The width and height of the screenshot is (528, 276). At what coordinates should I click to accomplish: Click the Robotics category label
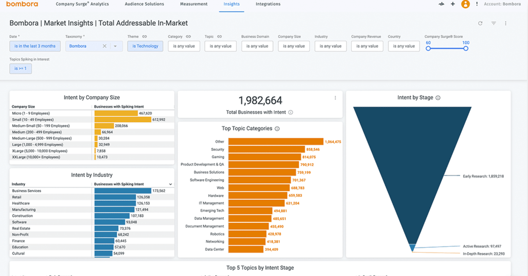coord(217,234)
